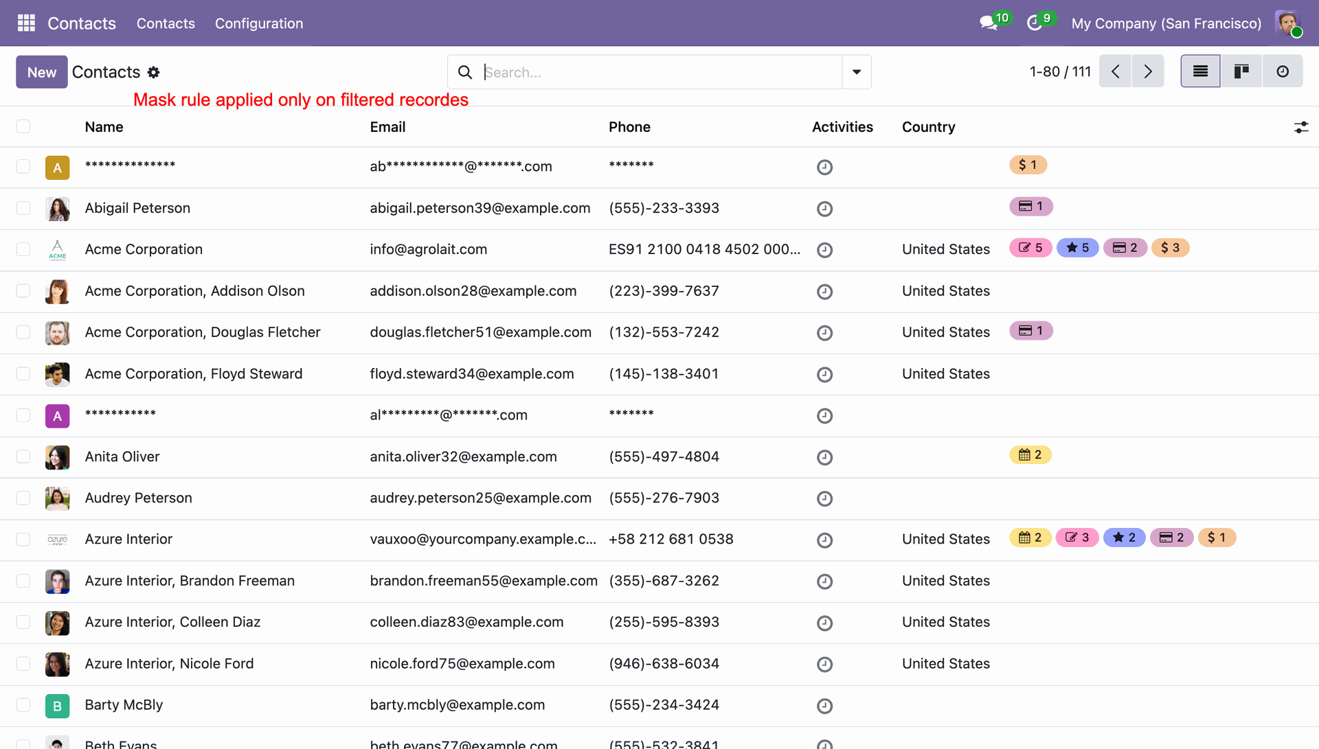1319x749 pixels.
Task: Click the card badge 1 on Abigail Peterson
Action: [1030, 206]
